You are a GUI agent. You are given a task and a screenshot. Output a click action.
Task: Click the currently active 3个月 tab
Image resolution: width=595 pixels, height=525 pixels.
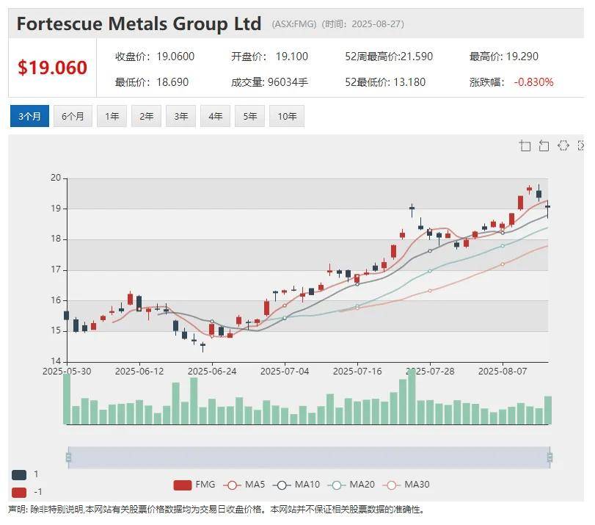click(29, 115)
